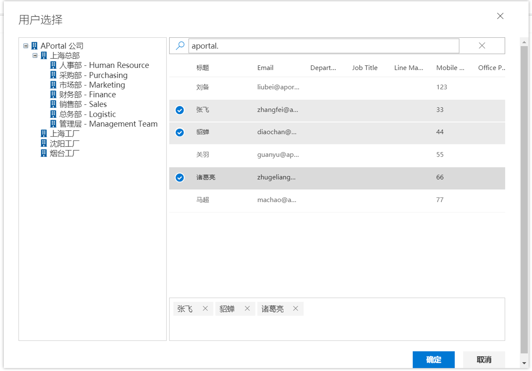
Task: Click the scrollbar up arrow
Action: pos(524,42)
